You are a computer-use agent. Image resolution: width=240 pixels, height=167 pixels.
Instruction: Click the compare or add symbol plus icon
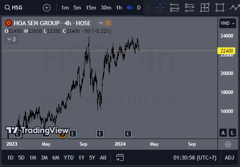(x=47, y=8)
